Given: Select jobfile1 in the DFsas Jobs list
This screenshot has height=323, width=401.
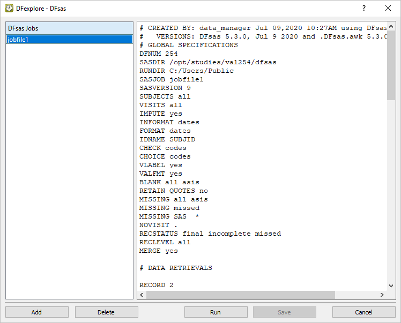Looking at the screenshot, I should 69,39.
